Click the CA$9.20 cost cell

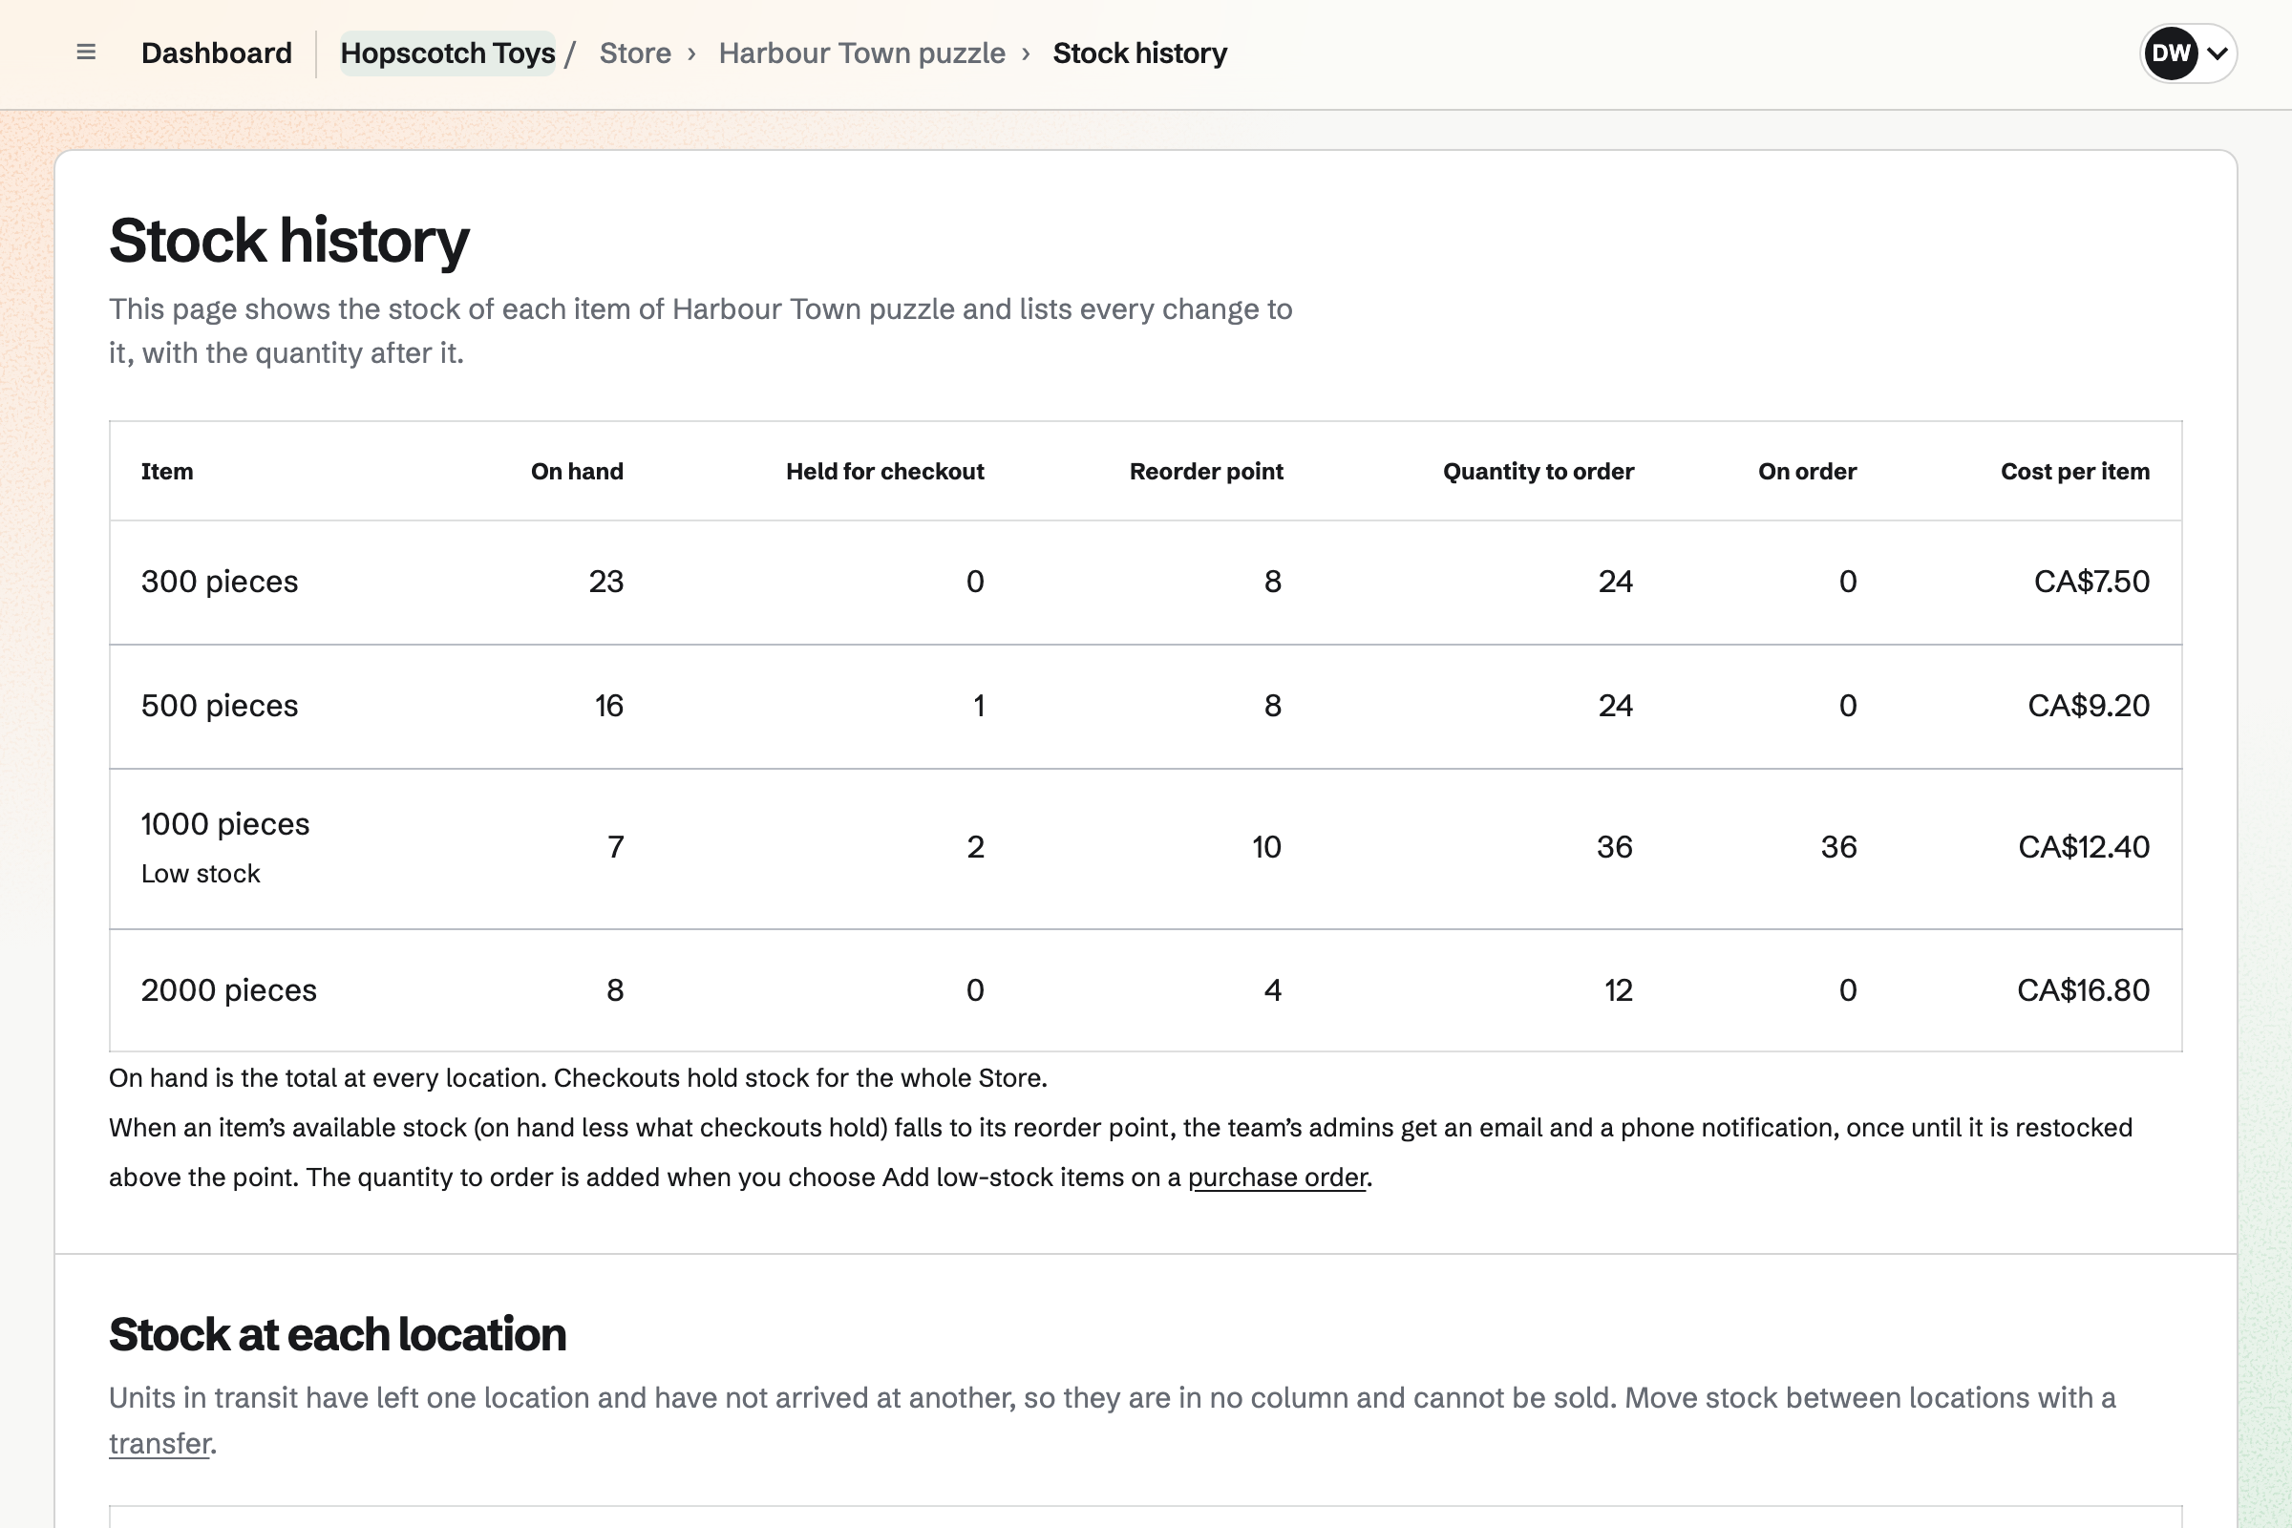(2089, 706)
